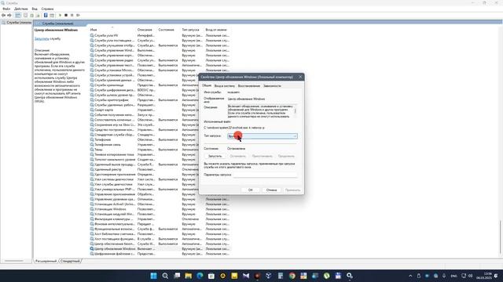Open the Тип запуска dropdown in the dialog
This screenshot has height=282, width=503.
pos(263,136)
